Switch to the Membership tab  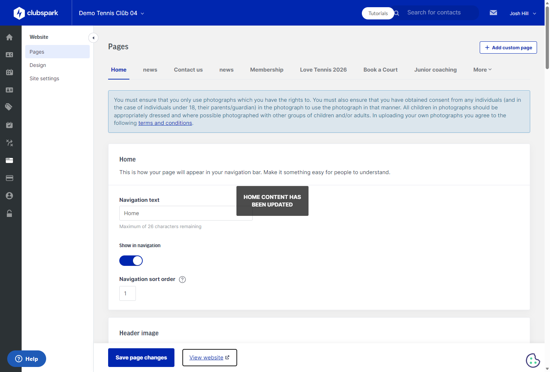pyautogui.click(x=267, y=70)
